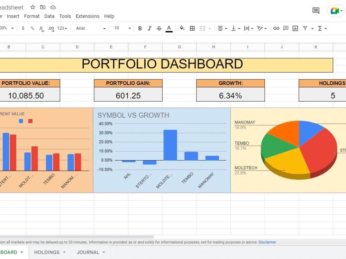Click the SYMBOL VS GROWTH chart title
Image resolution: width=346 pixels, height=259 pixels.
coord(133,115)
